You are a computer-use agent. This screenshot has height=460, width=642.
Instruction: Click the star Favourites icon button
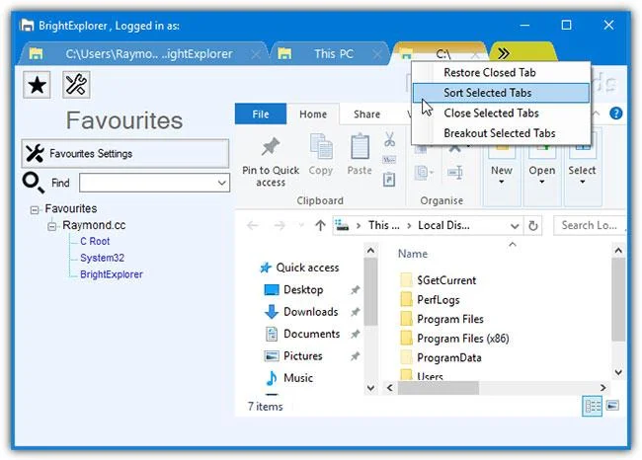pos(37,85)
